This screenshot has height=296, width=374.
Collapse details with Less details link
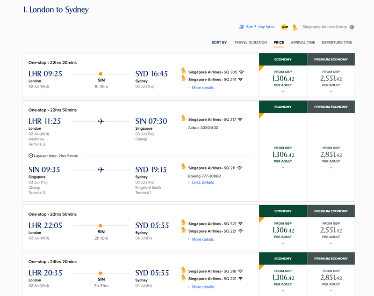point(203,183)
